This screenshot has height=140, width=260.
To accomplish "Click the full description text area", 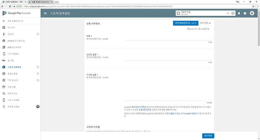I will click(x=168, y=87).
